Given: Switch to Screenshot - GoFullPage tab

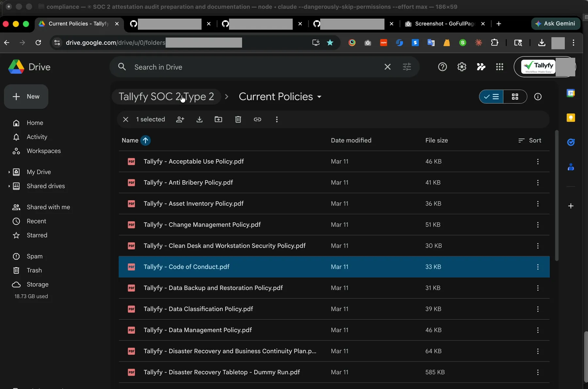Looking at the screenshot, I should tap(444, 24).
